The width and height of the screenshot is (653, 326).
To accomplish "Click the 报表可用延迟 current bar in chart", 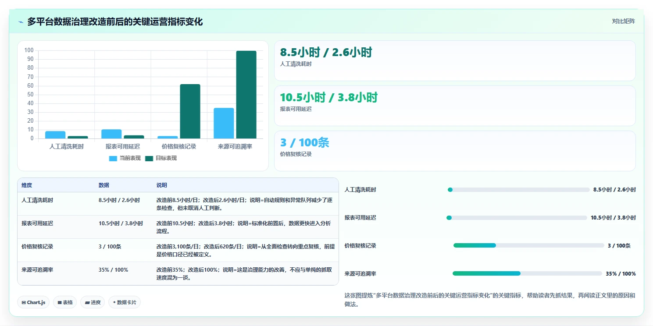I will 111,134.
